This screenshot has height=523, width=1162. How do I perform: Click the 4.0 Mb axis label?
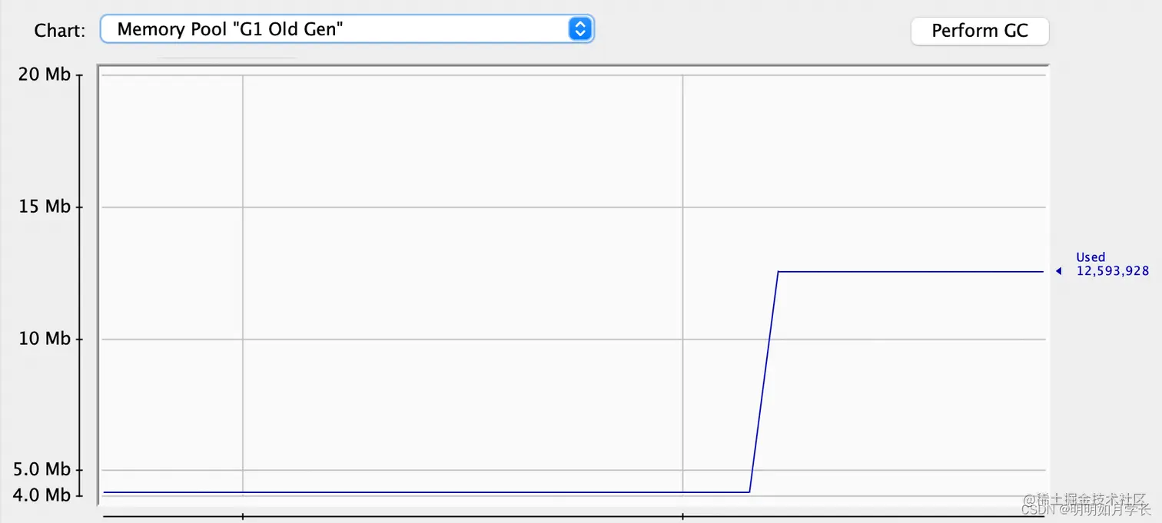(x=41, y=495)
